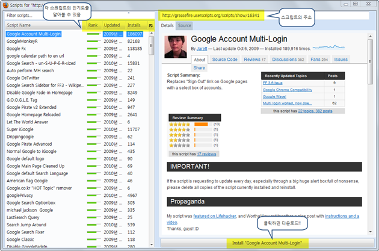The image size is (379, 251).
Task: Switch to the Details tab
Action: tap(167, 25)
